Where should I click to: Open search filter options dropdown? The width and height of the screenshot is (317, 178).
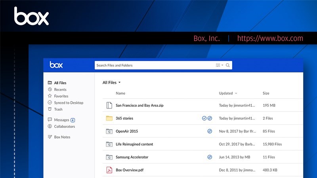(220, 65)
